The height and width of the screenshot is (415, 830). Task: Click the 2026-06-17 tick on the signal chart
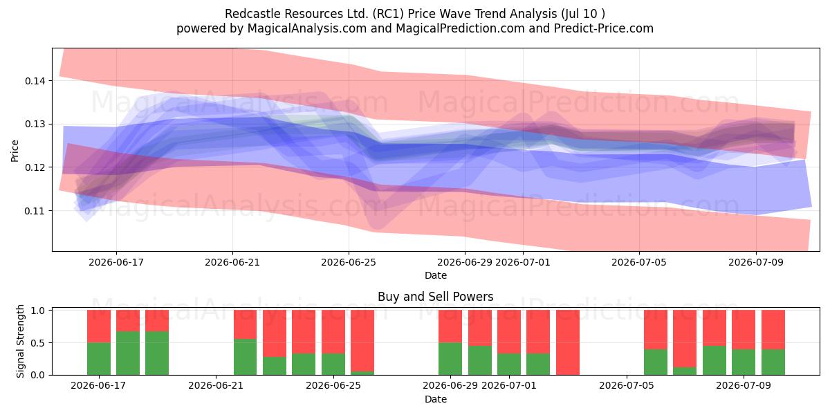coord(99,386)
